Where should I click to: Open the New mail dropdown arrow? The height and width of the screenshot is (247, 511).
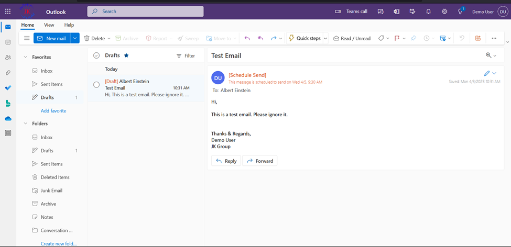pos(75,38)
